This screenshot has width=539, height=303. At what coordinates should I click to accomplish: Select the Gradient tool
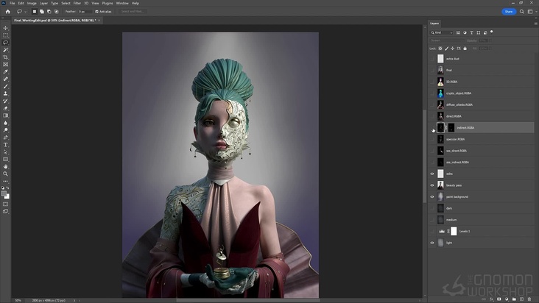point(5,115)
